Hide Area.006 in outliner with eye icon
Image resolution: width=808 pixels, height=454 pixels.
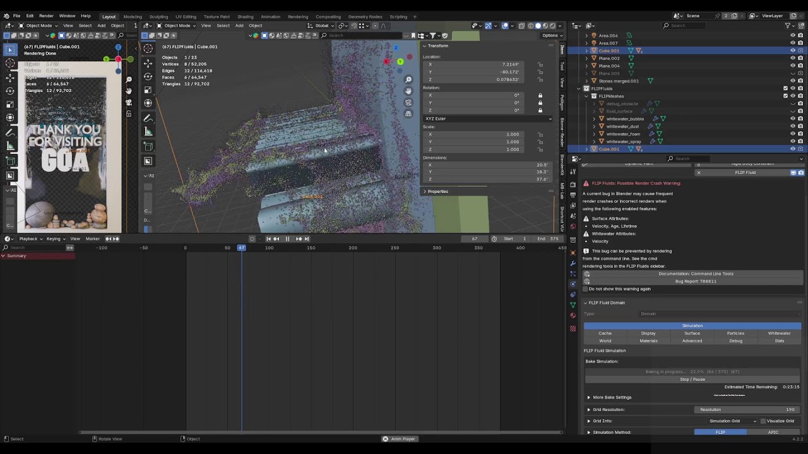pos(793,35)
